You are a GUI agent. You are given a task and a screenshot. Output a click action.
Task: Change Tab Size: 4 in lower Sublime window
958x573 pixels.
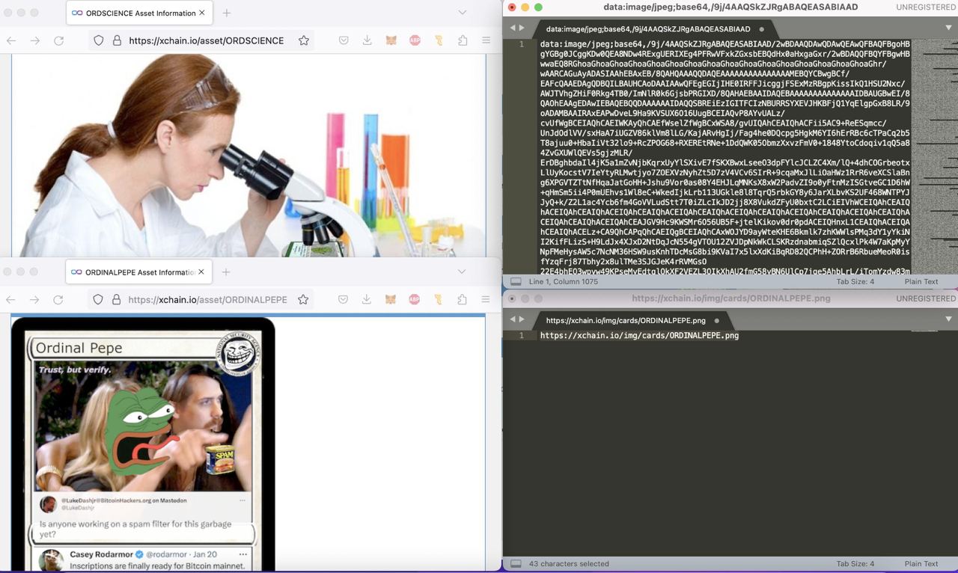coord(855,564)
